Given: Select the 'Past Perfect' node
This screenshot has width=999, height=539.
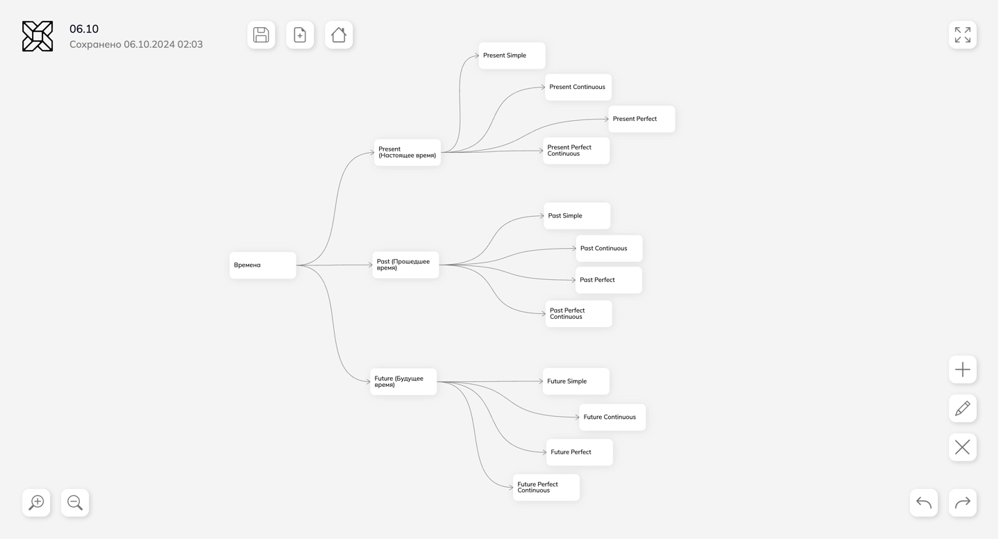Looking at the screenshot, I should coord(609,280).
